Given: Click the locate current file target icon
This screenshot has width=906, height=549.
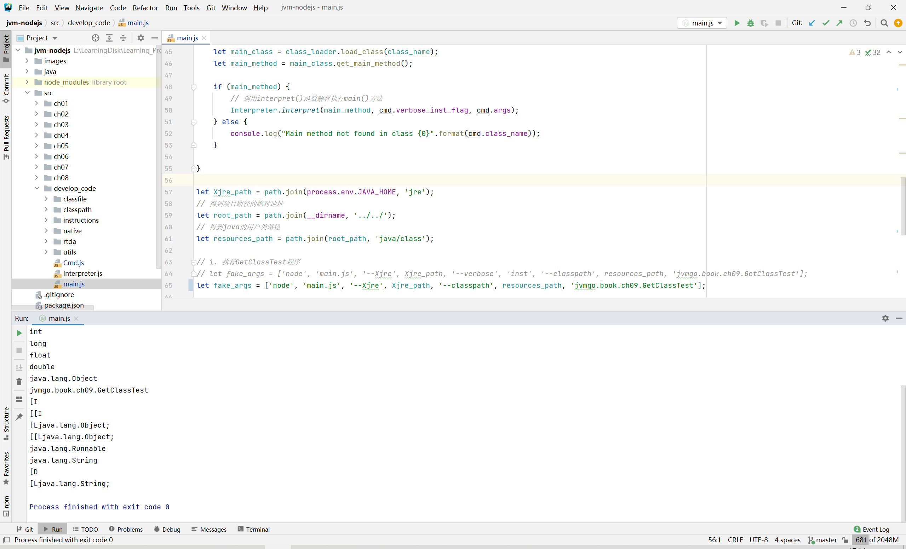Looking at the screenshot, I should point(96,38).
